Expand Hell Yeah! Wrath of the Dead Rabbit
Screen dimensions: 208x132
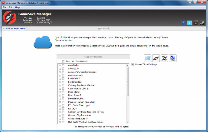(x=60, y=122)
